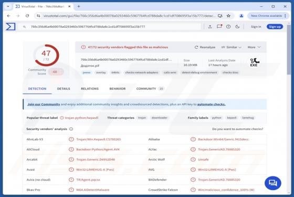Click info icon beside Security vendors' analysis
Screen dimensions: 294x197
point(71,129)
